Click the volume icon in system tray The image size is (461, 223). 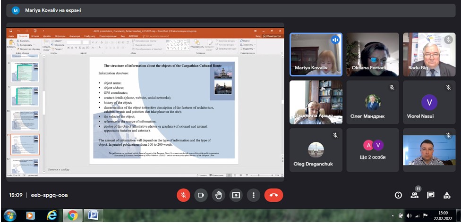coord(409,216)
